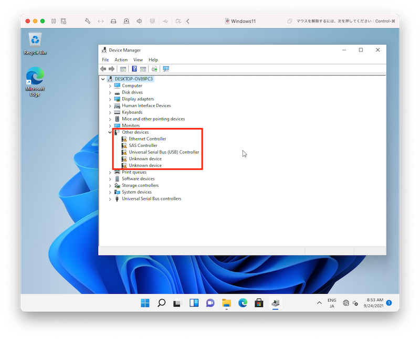Screen dimensions: 420x339
Task: Show hidden tray icons chevron
Action: click(x=319, y=303)
